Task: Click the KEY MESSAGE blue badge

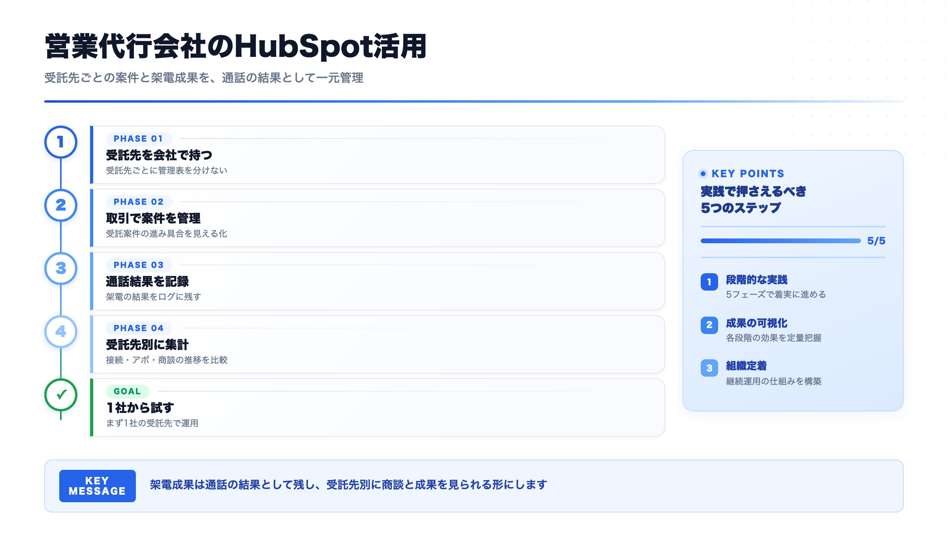Action: [97, 486]
